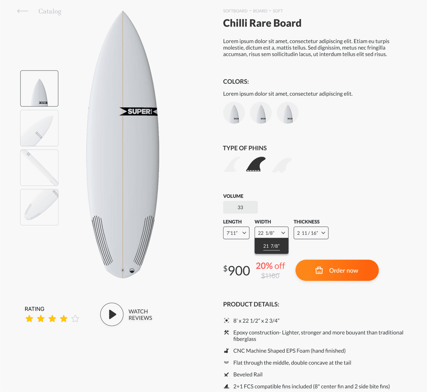Screen dimensions: 427x392
Task: Click the Volume field showing 33
Action: pyautogui.click(x=240, y=207)
